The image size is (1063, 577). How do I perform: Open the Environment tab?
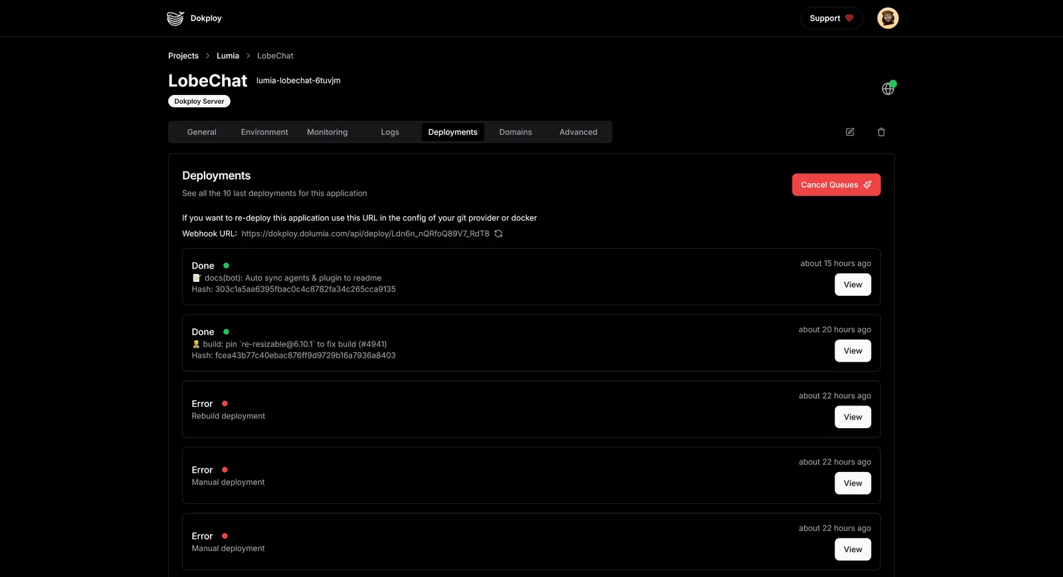(x=264, y=132)
